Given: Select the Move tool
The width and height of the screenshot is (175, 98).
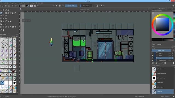Looking at the screenshot, I should 4,18.
